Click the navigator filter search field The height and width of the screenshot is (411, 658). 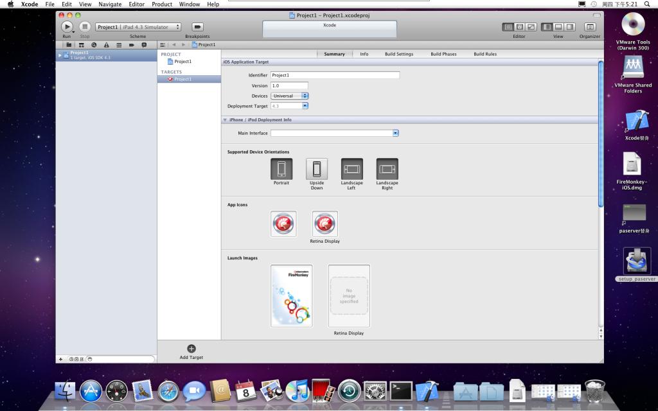click(x=121, y=359)
